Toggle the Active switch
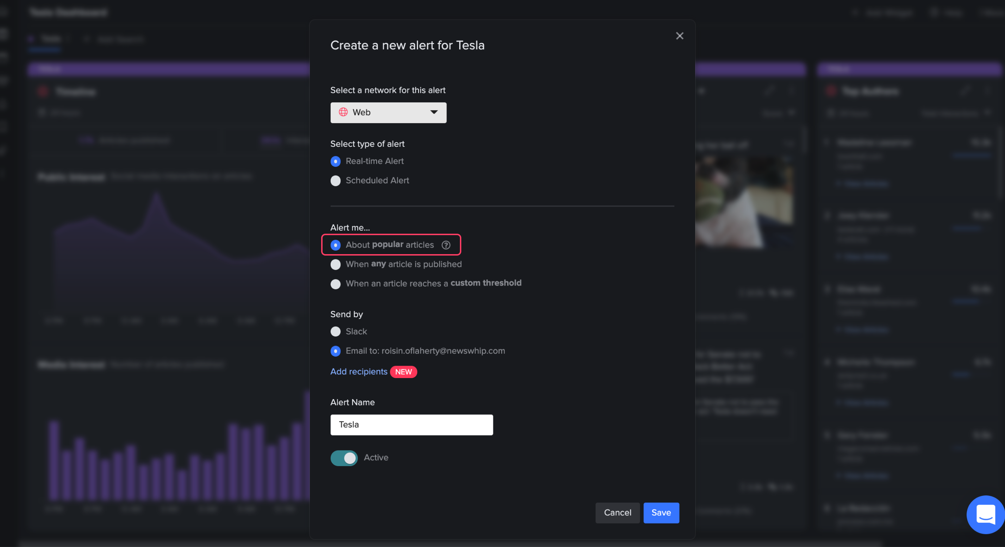 point(344,458)
